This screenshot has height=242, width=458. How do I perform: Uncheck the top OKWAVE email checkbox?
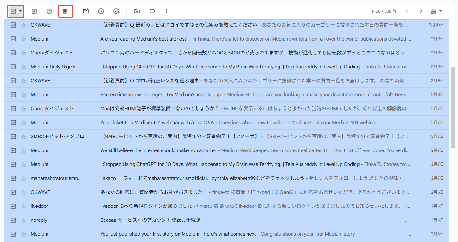[13, 25]
